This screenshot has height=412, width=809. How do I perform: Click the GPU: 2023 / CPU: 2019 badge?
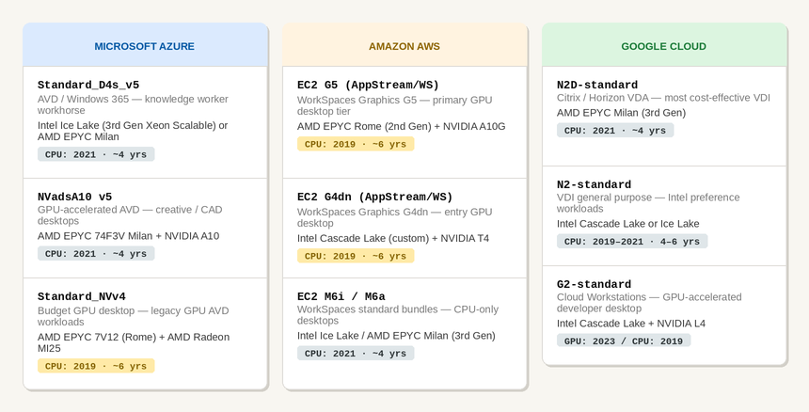[x=624, y=341]
